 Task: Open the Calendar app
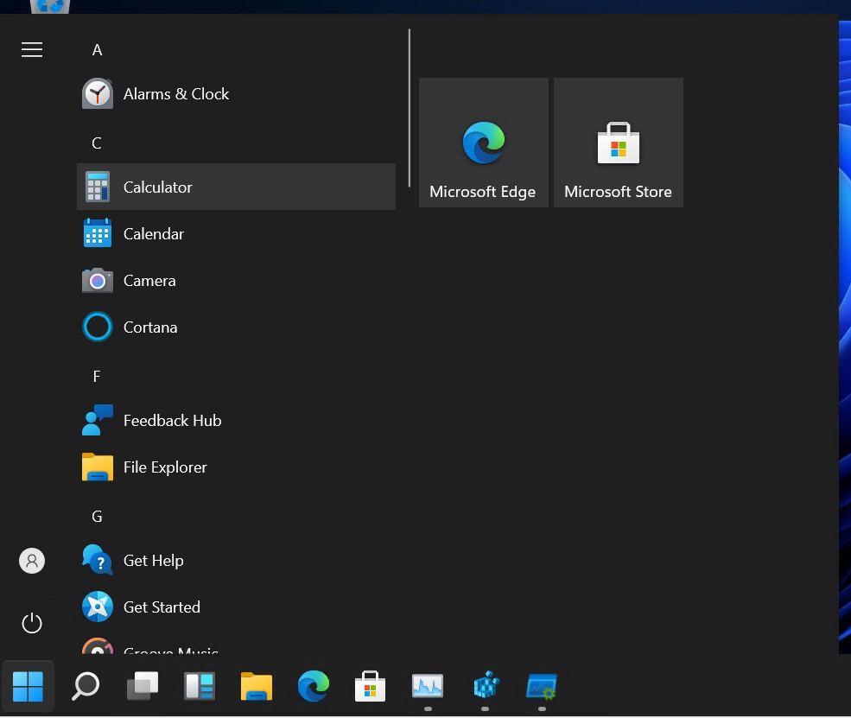[236, 233]
